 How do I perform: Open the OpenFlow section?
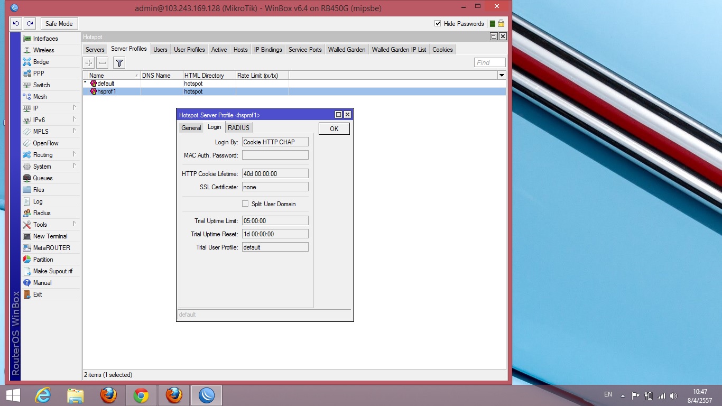coord(46,143)
